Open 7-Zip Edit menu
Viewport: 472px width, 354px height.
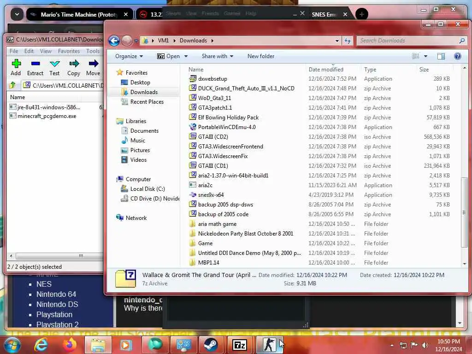(x=29, y=51)
